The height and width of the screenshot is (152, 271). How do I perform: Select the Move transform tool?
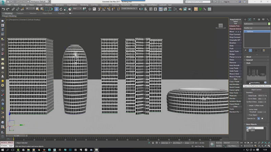(57, 9)
